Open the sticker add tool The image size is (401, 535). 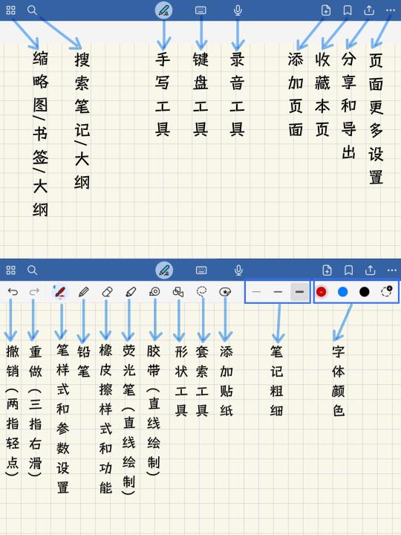point(225,292)
